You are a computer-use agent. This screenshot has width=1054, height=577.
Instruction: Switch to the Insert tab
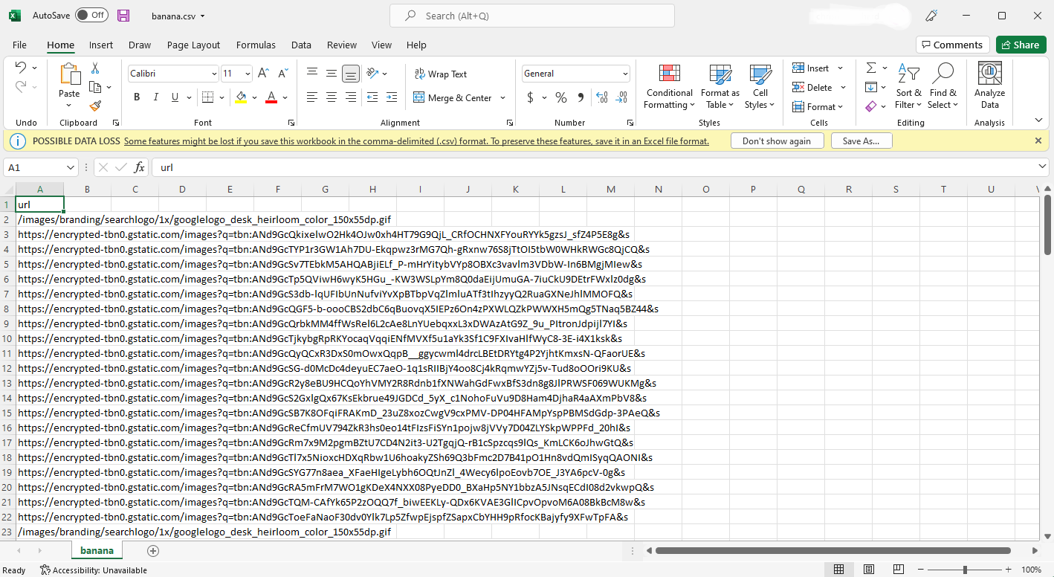pyautogui.click(x=101, y=45)
